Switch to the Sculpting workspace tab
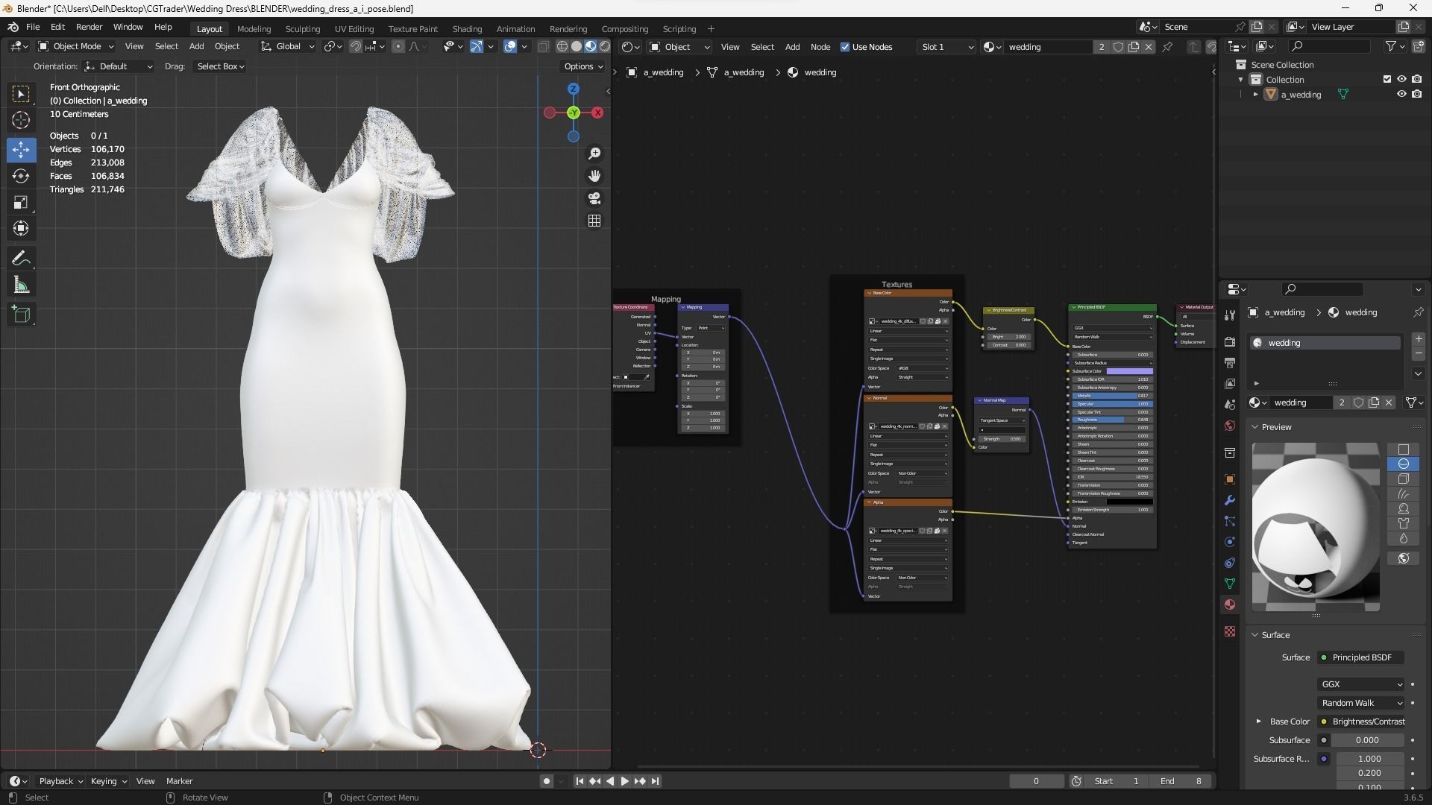This screenshot has height=805, width=1432. [303, 29]
